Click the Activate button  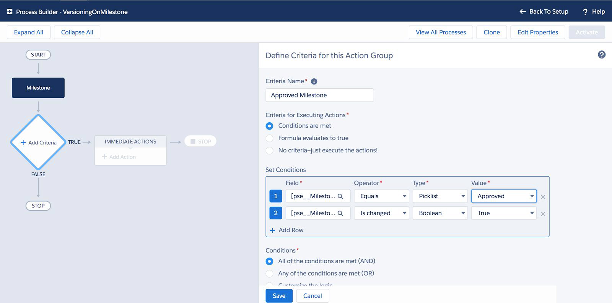coord(587,32)
